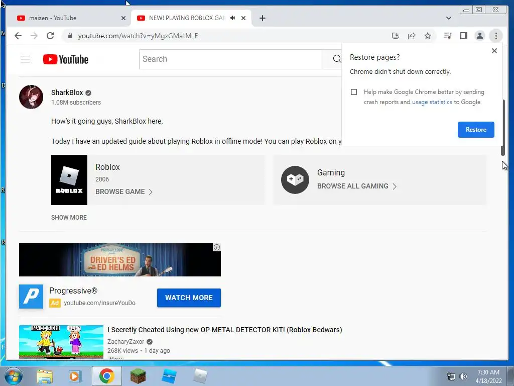Close the NEW! PLAYING ROBLOX tab
The width and height of the screenshot is (514, 386).
pos(243,18)
